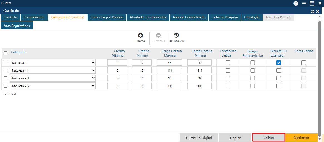Open the Atos Regulatórios tab
324x142 pixels.
click(17, 26)
